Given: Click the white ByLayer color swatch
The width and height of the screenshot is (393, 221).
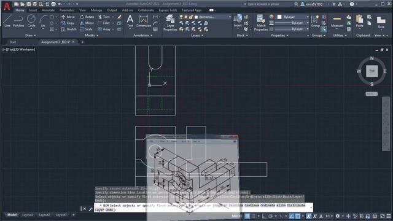Looking at the screenshot, I should coord(279,17).
